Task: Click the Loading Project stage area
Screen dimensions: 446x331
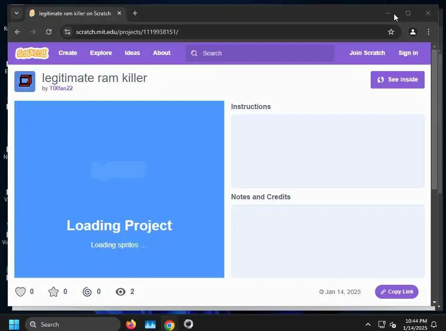Action: point(119,189)
